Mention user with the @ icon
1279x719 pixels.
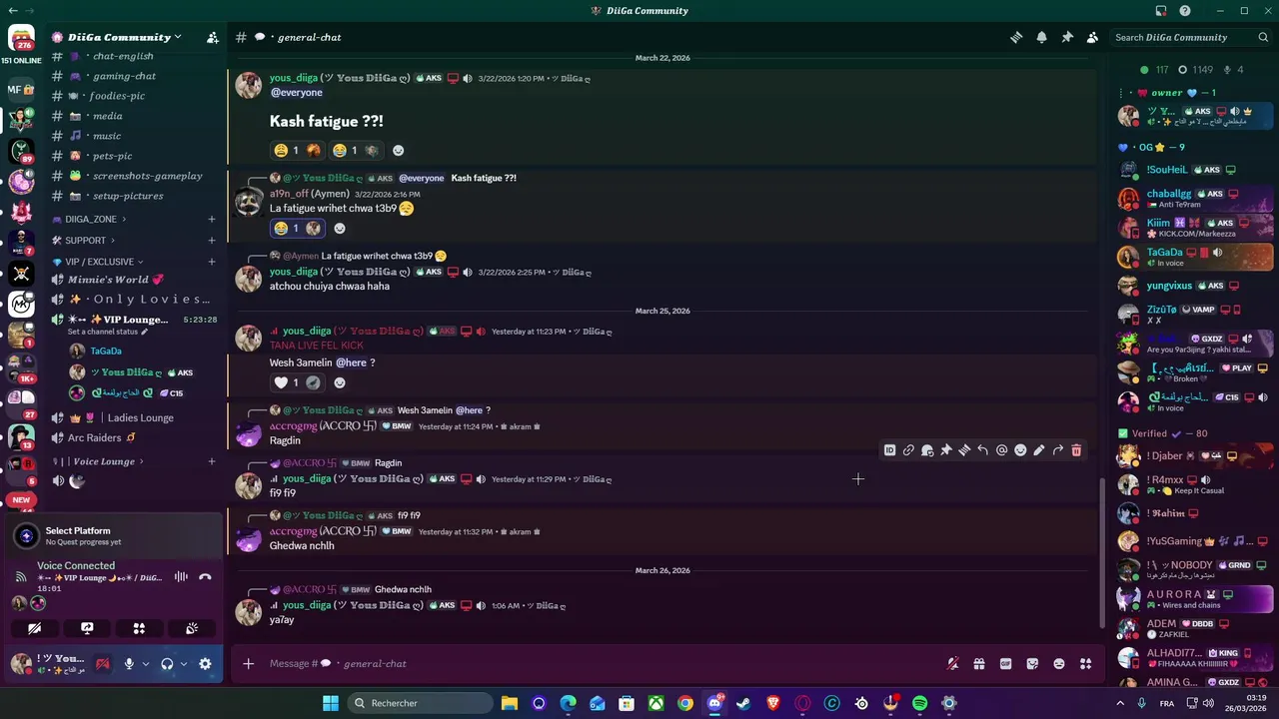(1001, 450)
